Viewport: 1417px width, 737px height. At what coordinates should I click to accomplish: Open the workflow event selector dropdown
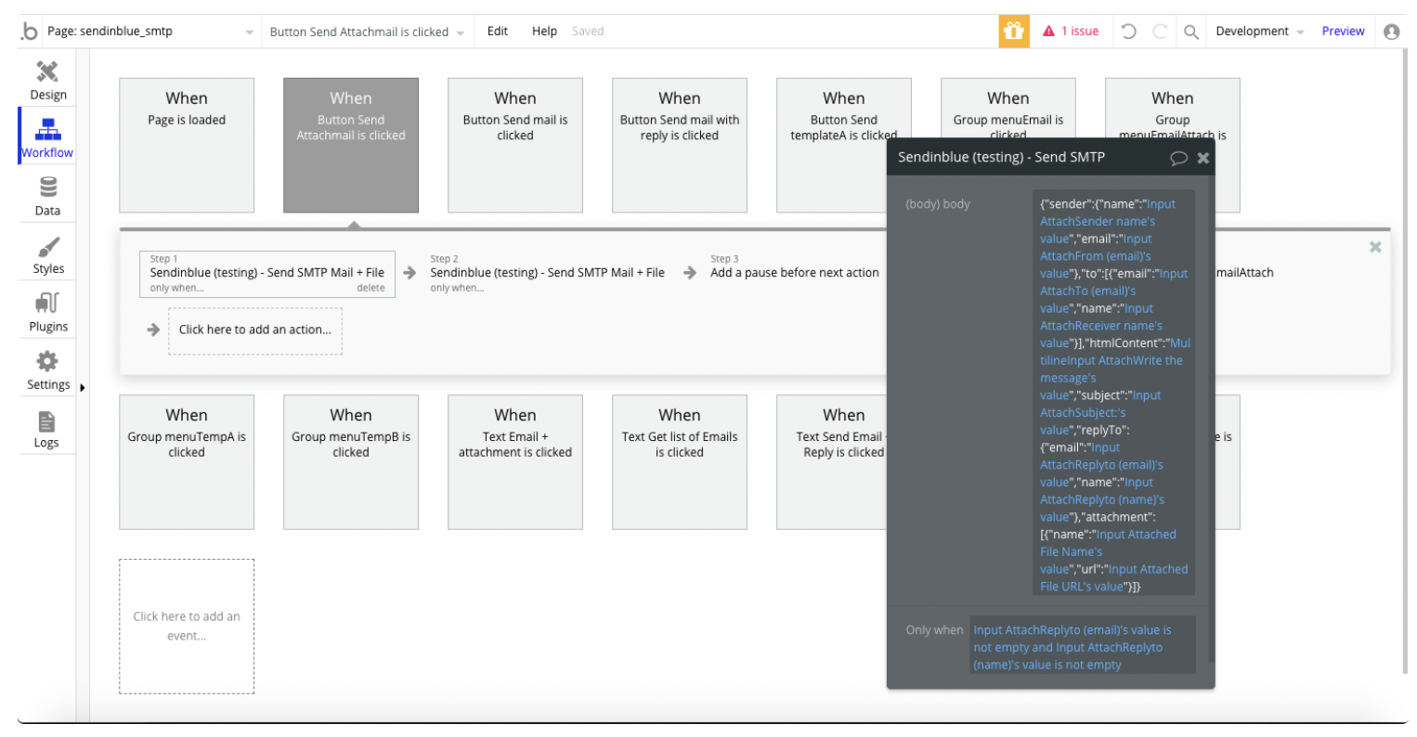point(368,32)
